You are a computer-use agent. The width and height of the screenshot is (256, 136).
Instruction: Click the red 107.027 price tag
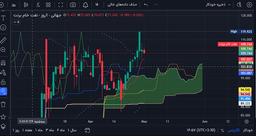point(246,59)
